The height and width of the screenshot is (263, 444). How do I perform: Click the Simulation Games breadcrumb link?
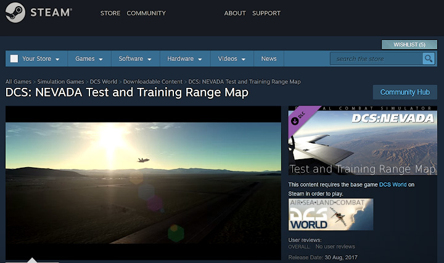(60, 82)
